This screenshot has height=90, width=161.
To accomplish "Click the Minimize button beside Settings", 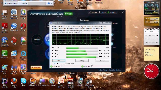I will coord(102,60).
